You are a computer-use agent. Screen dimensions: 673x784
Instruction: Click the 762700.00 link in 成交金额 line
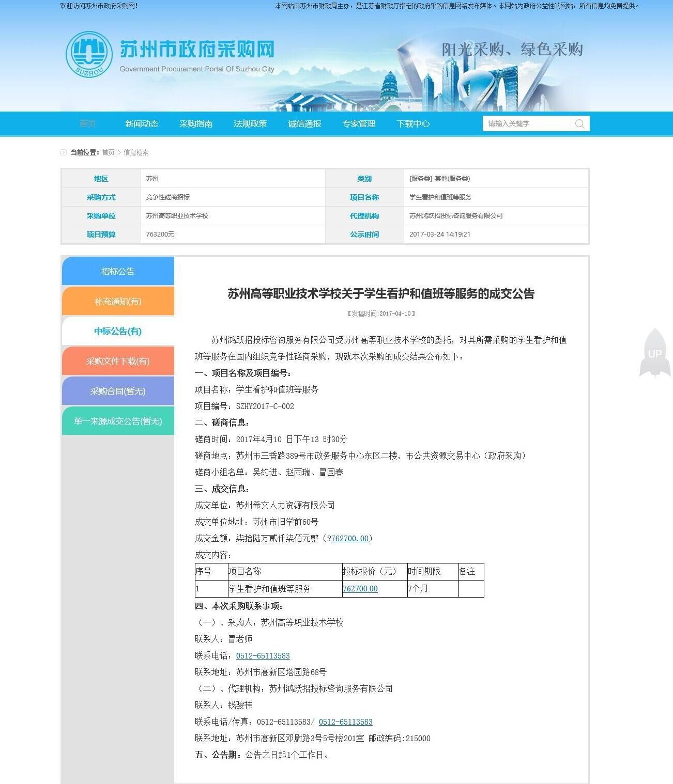(x=350, y=538)
